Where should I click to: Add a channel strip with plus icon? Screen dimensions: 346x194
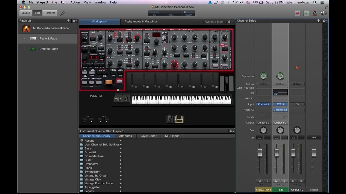(318, 21)
